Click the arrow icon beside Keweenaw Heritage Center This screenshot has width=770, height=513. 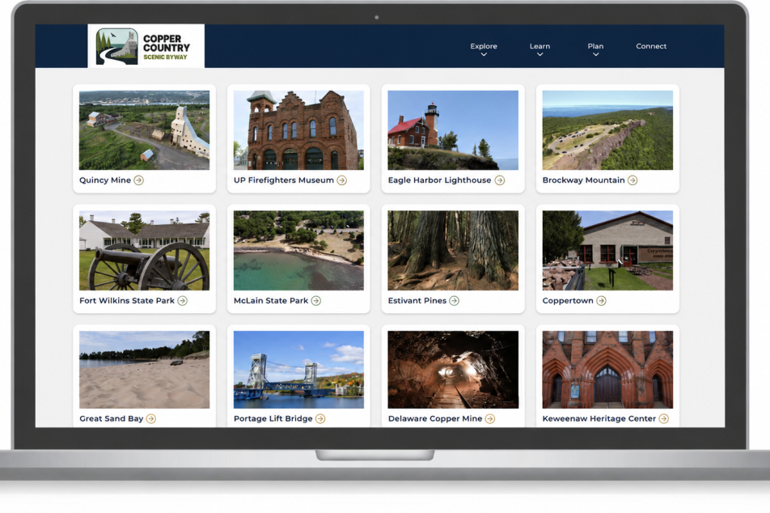tap(663, 418)
